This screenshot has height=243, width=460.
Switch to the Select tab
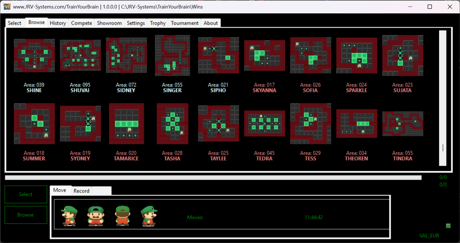pyautogui.click(x=14, y=23)
